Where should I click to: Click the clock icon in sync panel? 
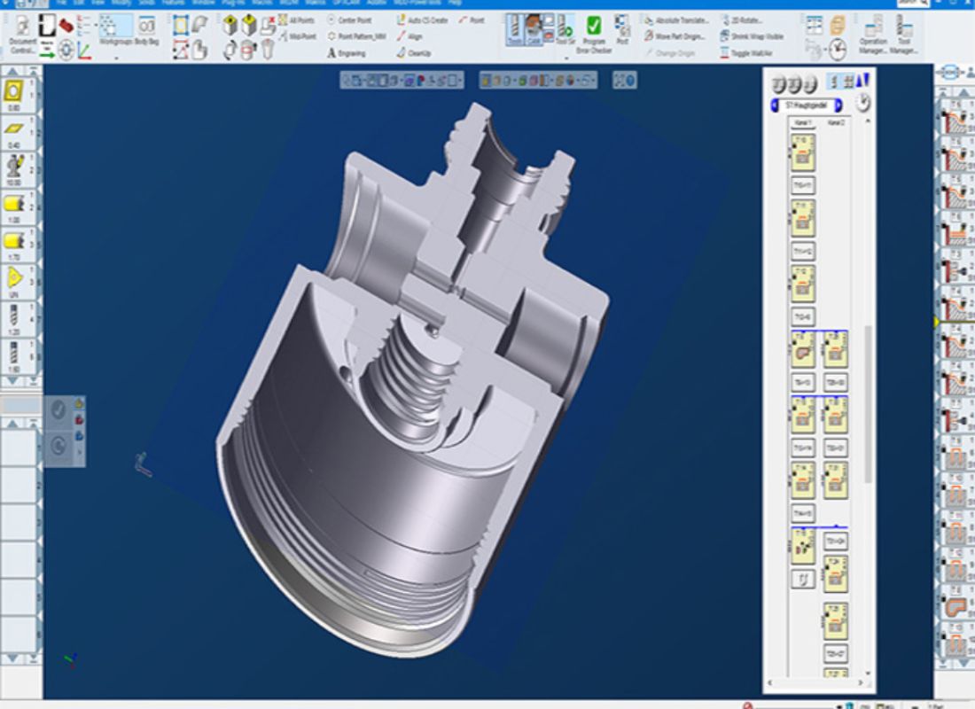tap(862, 104)
